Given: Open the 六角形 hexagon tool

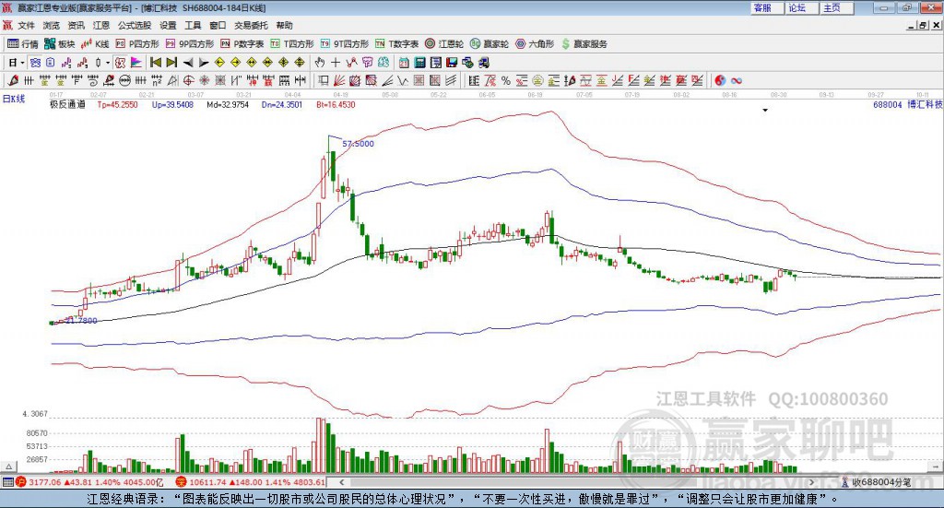Looking at the screenshot, I should tap(535, 44).
